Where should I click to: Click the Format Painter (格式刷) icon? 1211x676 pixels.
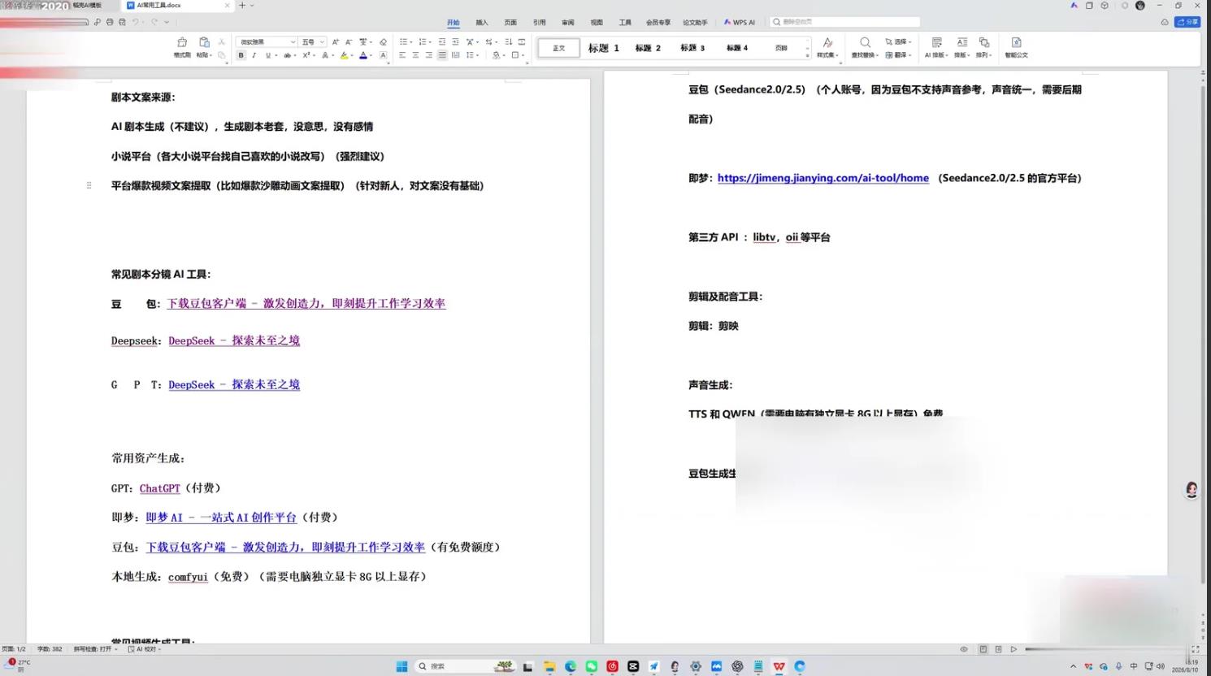(x=182, y=42)
